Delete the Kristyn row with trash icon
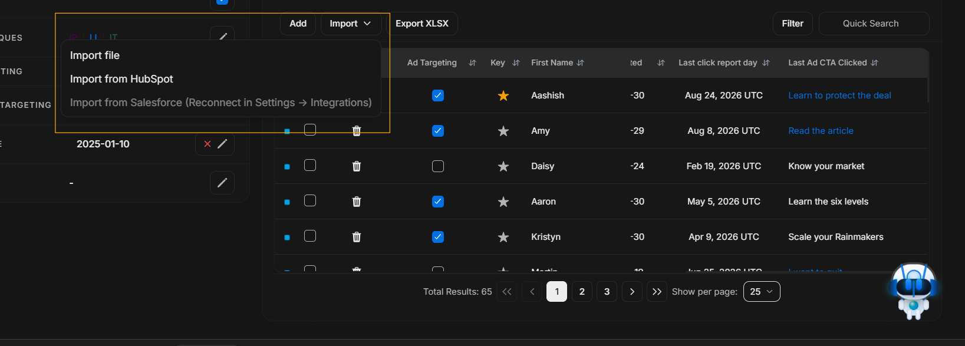 click(357, 237)
